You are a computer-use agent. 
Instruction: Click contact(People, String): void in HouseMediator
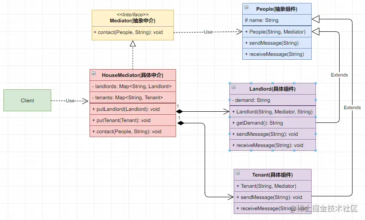point(133,131)
